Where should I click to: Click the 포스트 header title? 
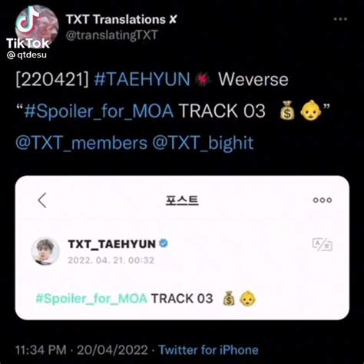click(182, 200)
